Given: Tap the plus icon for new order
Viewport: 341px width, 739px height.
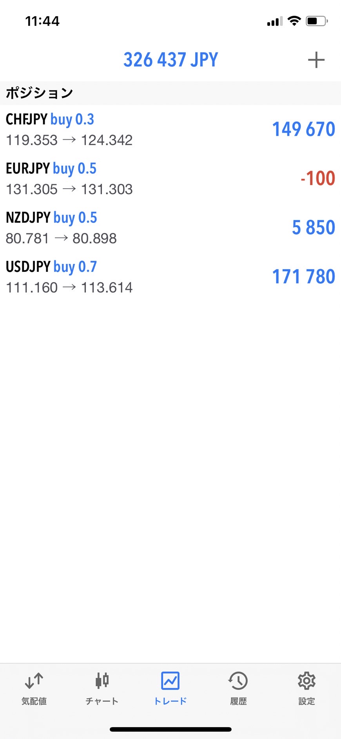Looking at the screenshot, I should pos(316,60).
